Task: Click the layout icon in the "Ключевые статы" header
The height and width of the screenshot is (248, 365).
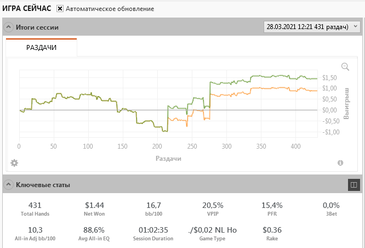Action: click(353, 185)
